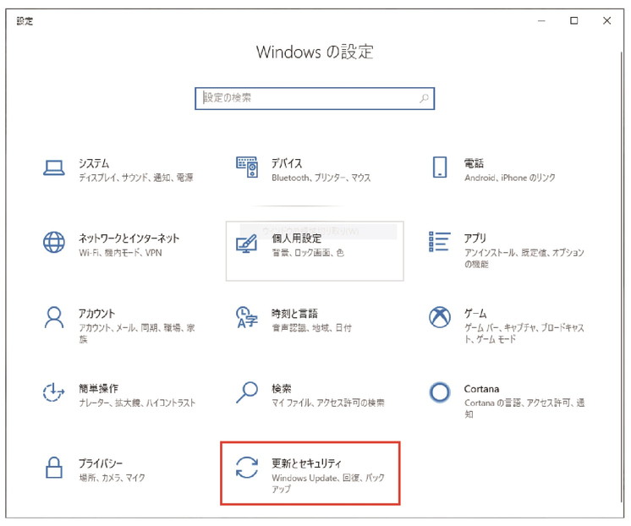This screenshot has width=631, height=526.
Task: Open the システム settings heading
Action: tap(94, 163)
